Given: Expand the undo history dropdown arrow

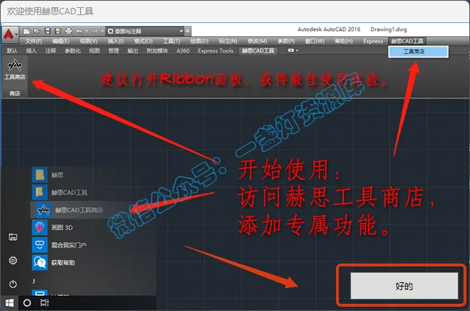Looking at the screenshot, I should pyautogui.click(x=87, y=31).
